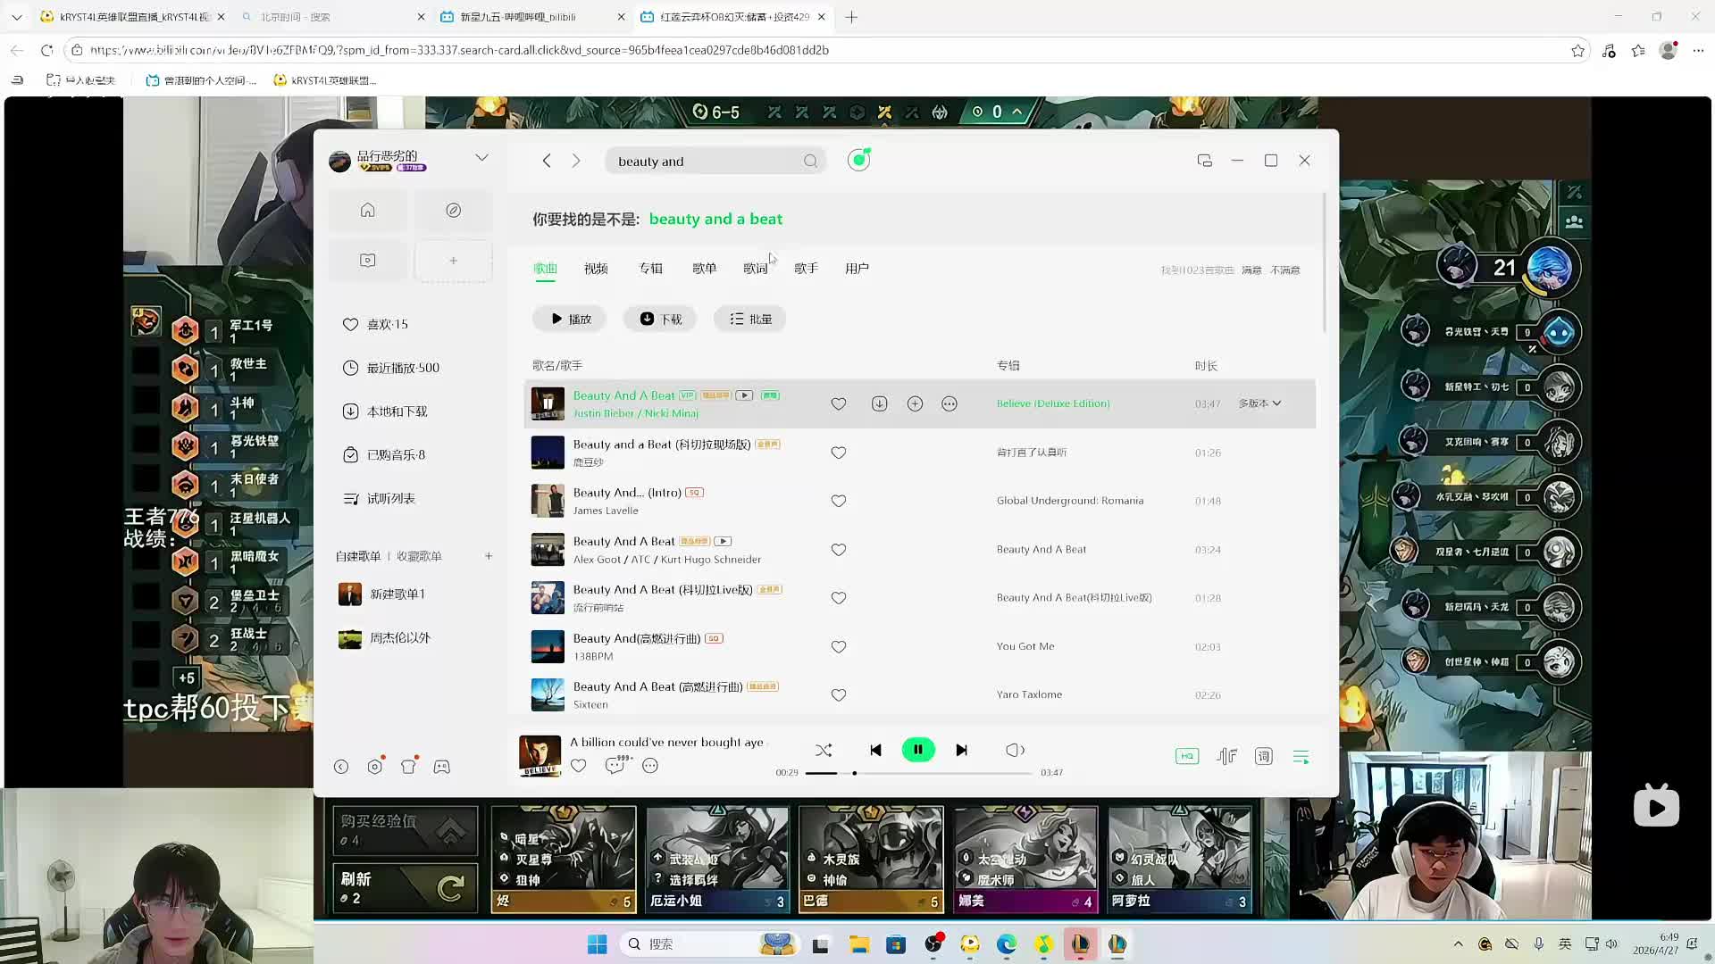Like the Beauty And... (Intro) song

coord(838,502)
